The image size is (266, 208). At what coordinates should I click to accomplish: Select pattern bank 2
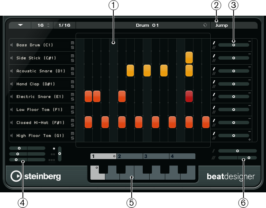[x=130, y=156]
